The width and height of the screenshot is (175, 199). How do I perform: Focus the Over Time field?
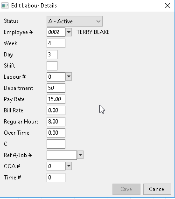pyautogui.click(x=56, y=133)
